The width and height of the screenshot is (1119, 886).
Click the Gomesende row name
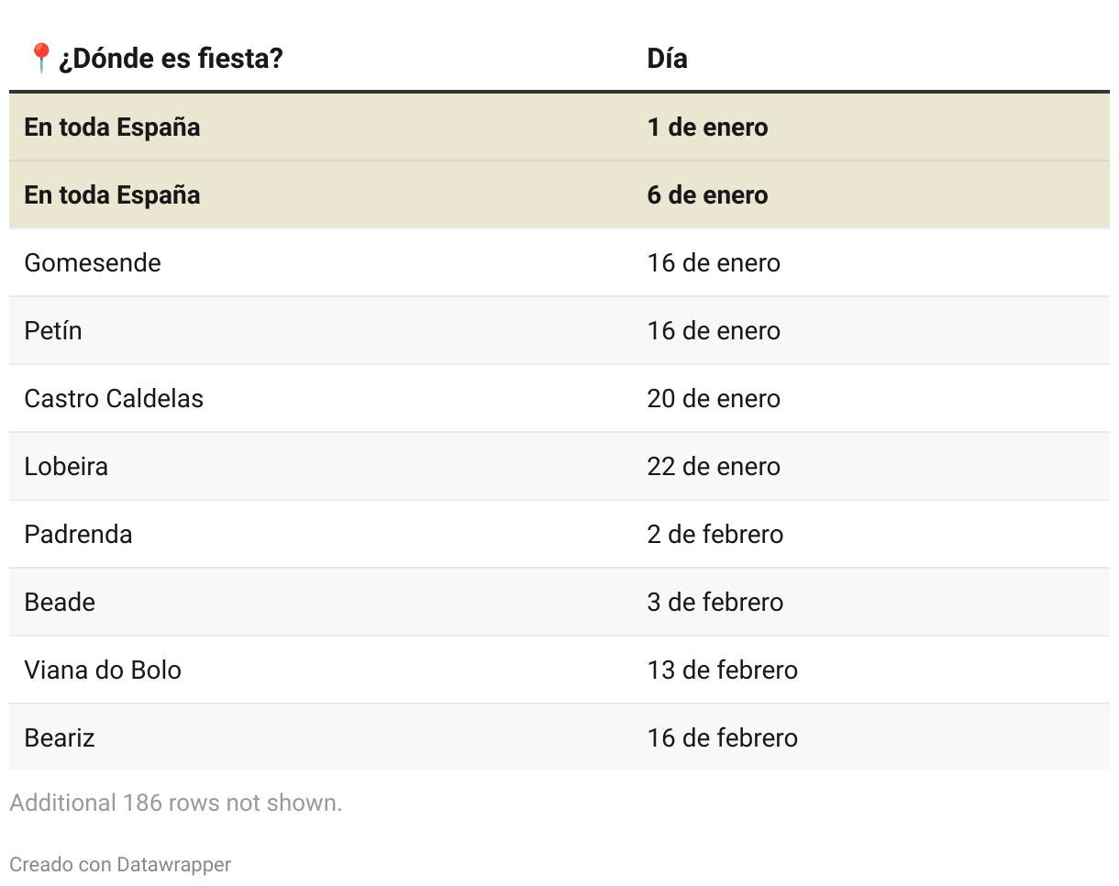[93, 262]
